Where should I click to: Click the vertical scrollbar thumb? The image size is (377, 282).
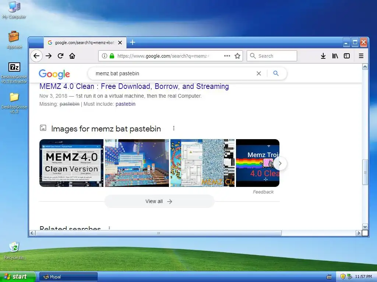coord(365,172)
